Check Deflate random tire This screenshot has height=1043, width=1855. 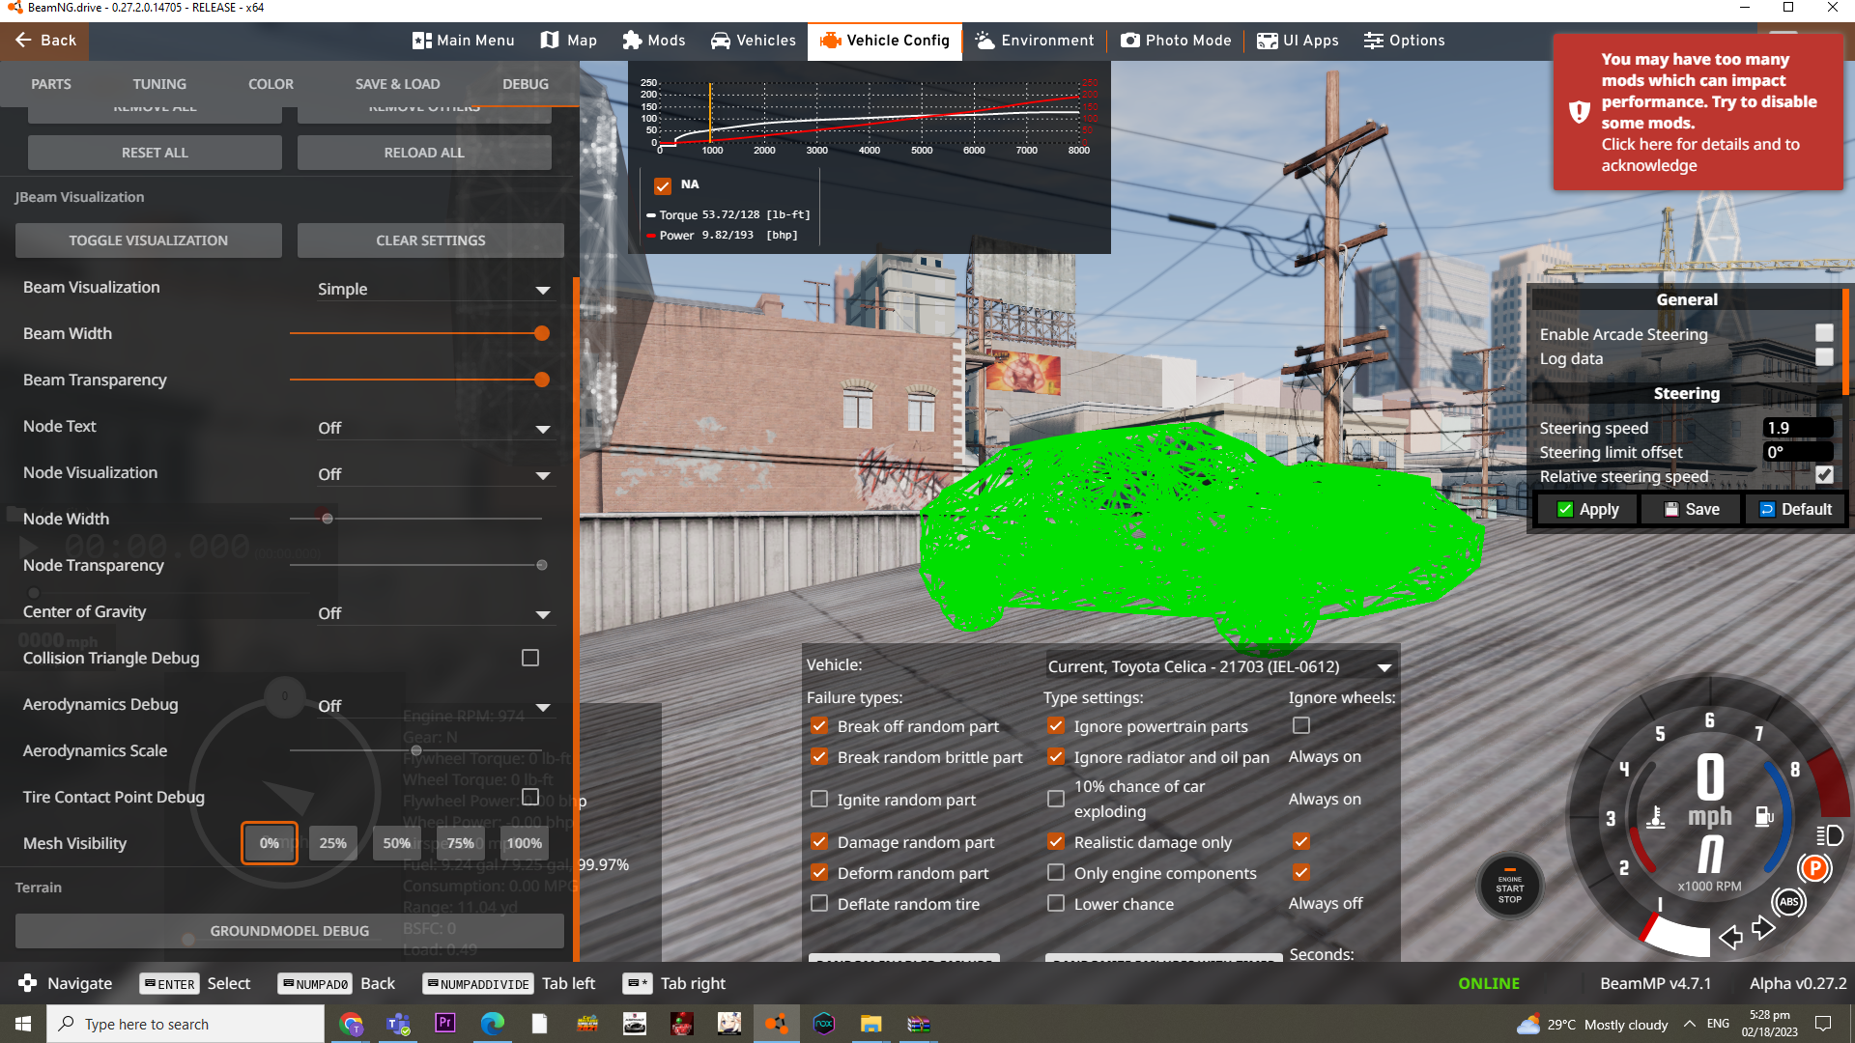click(x=819, y=903)
